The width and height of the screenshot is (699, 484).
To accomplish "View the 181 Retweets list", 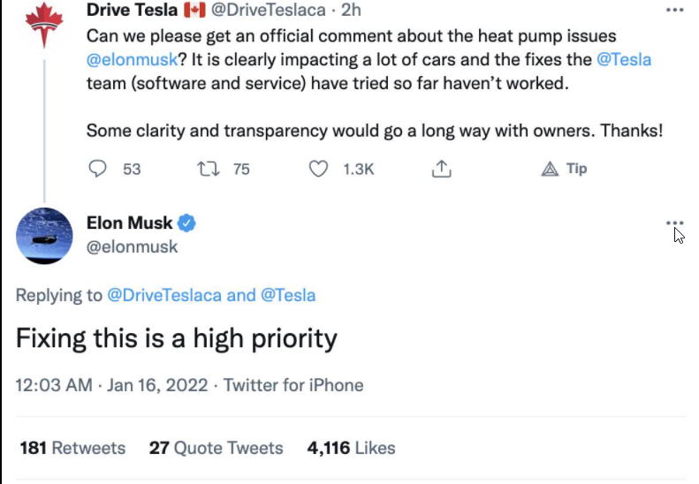I will [72, 448].
